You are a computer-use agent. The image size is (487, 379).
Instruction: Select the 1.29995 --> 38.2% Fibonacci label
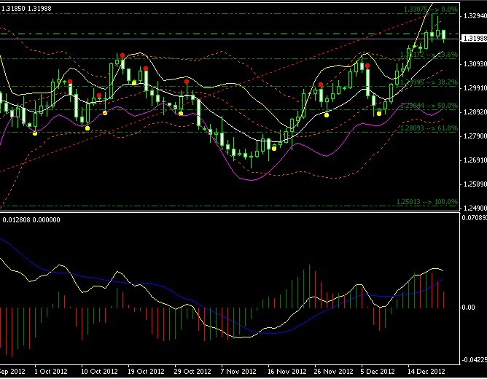click(x=429, y=82)
